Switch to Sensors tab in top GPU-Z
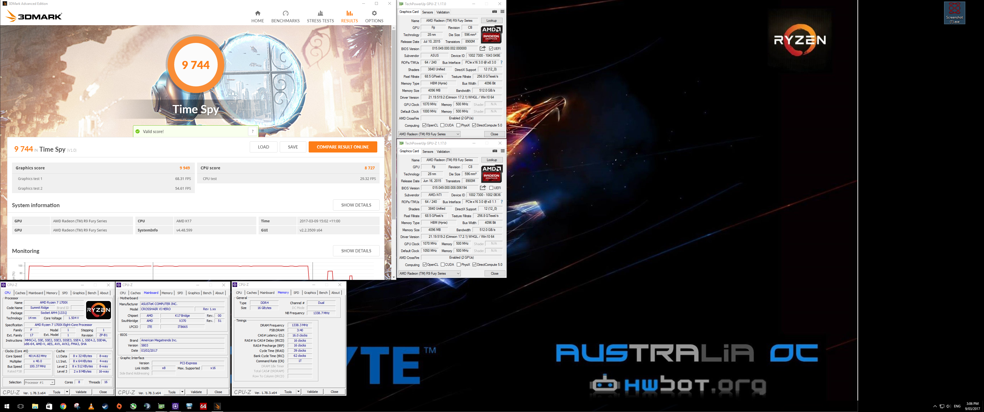The width and height of the screenshot is (984, 412). click(x=427, y=12)
